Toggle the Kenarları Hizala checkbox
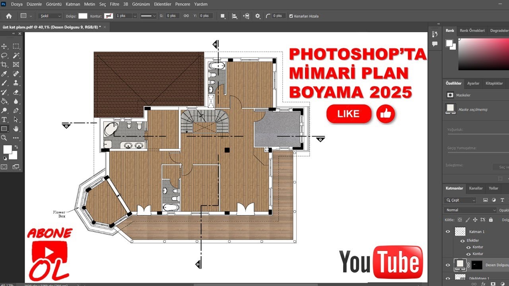 tap(291, 16)
